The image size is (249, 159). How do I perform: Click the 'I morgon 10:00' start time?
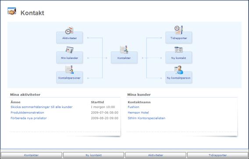click(103, 107)
